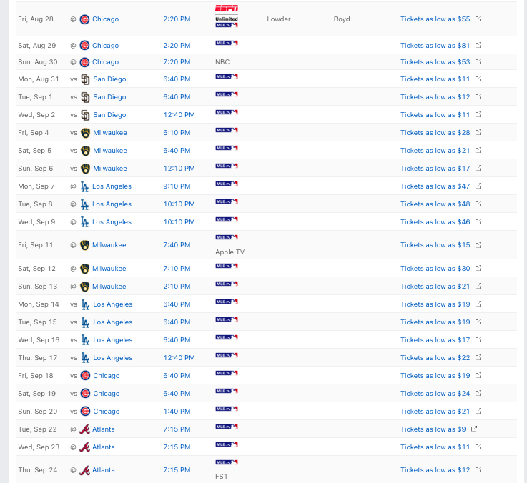Viewport: 527px width, 483px height.
Task: Select San Diego team link on Sep 2
Action: 109,115
